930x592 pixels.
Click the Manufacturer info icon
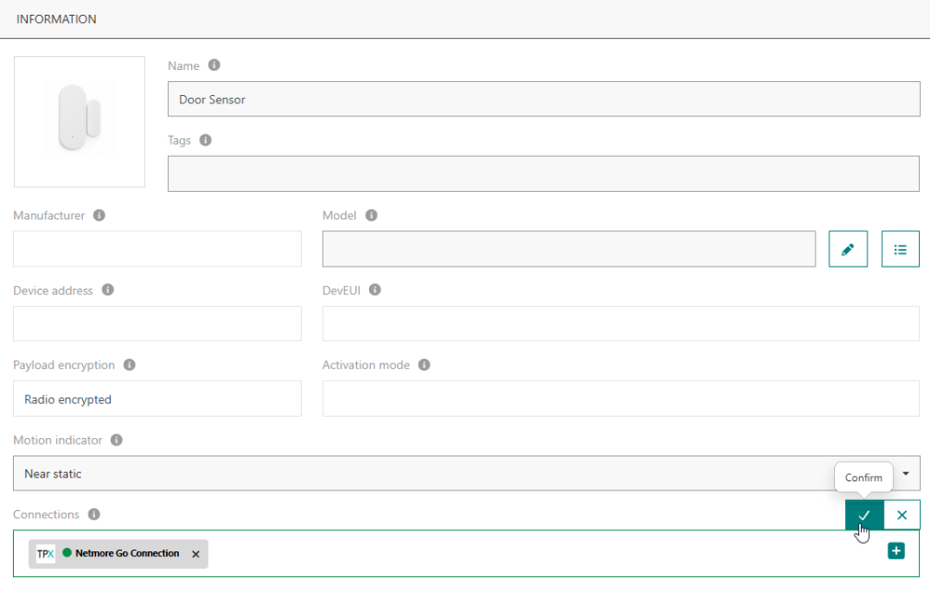tap(99, 215)
